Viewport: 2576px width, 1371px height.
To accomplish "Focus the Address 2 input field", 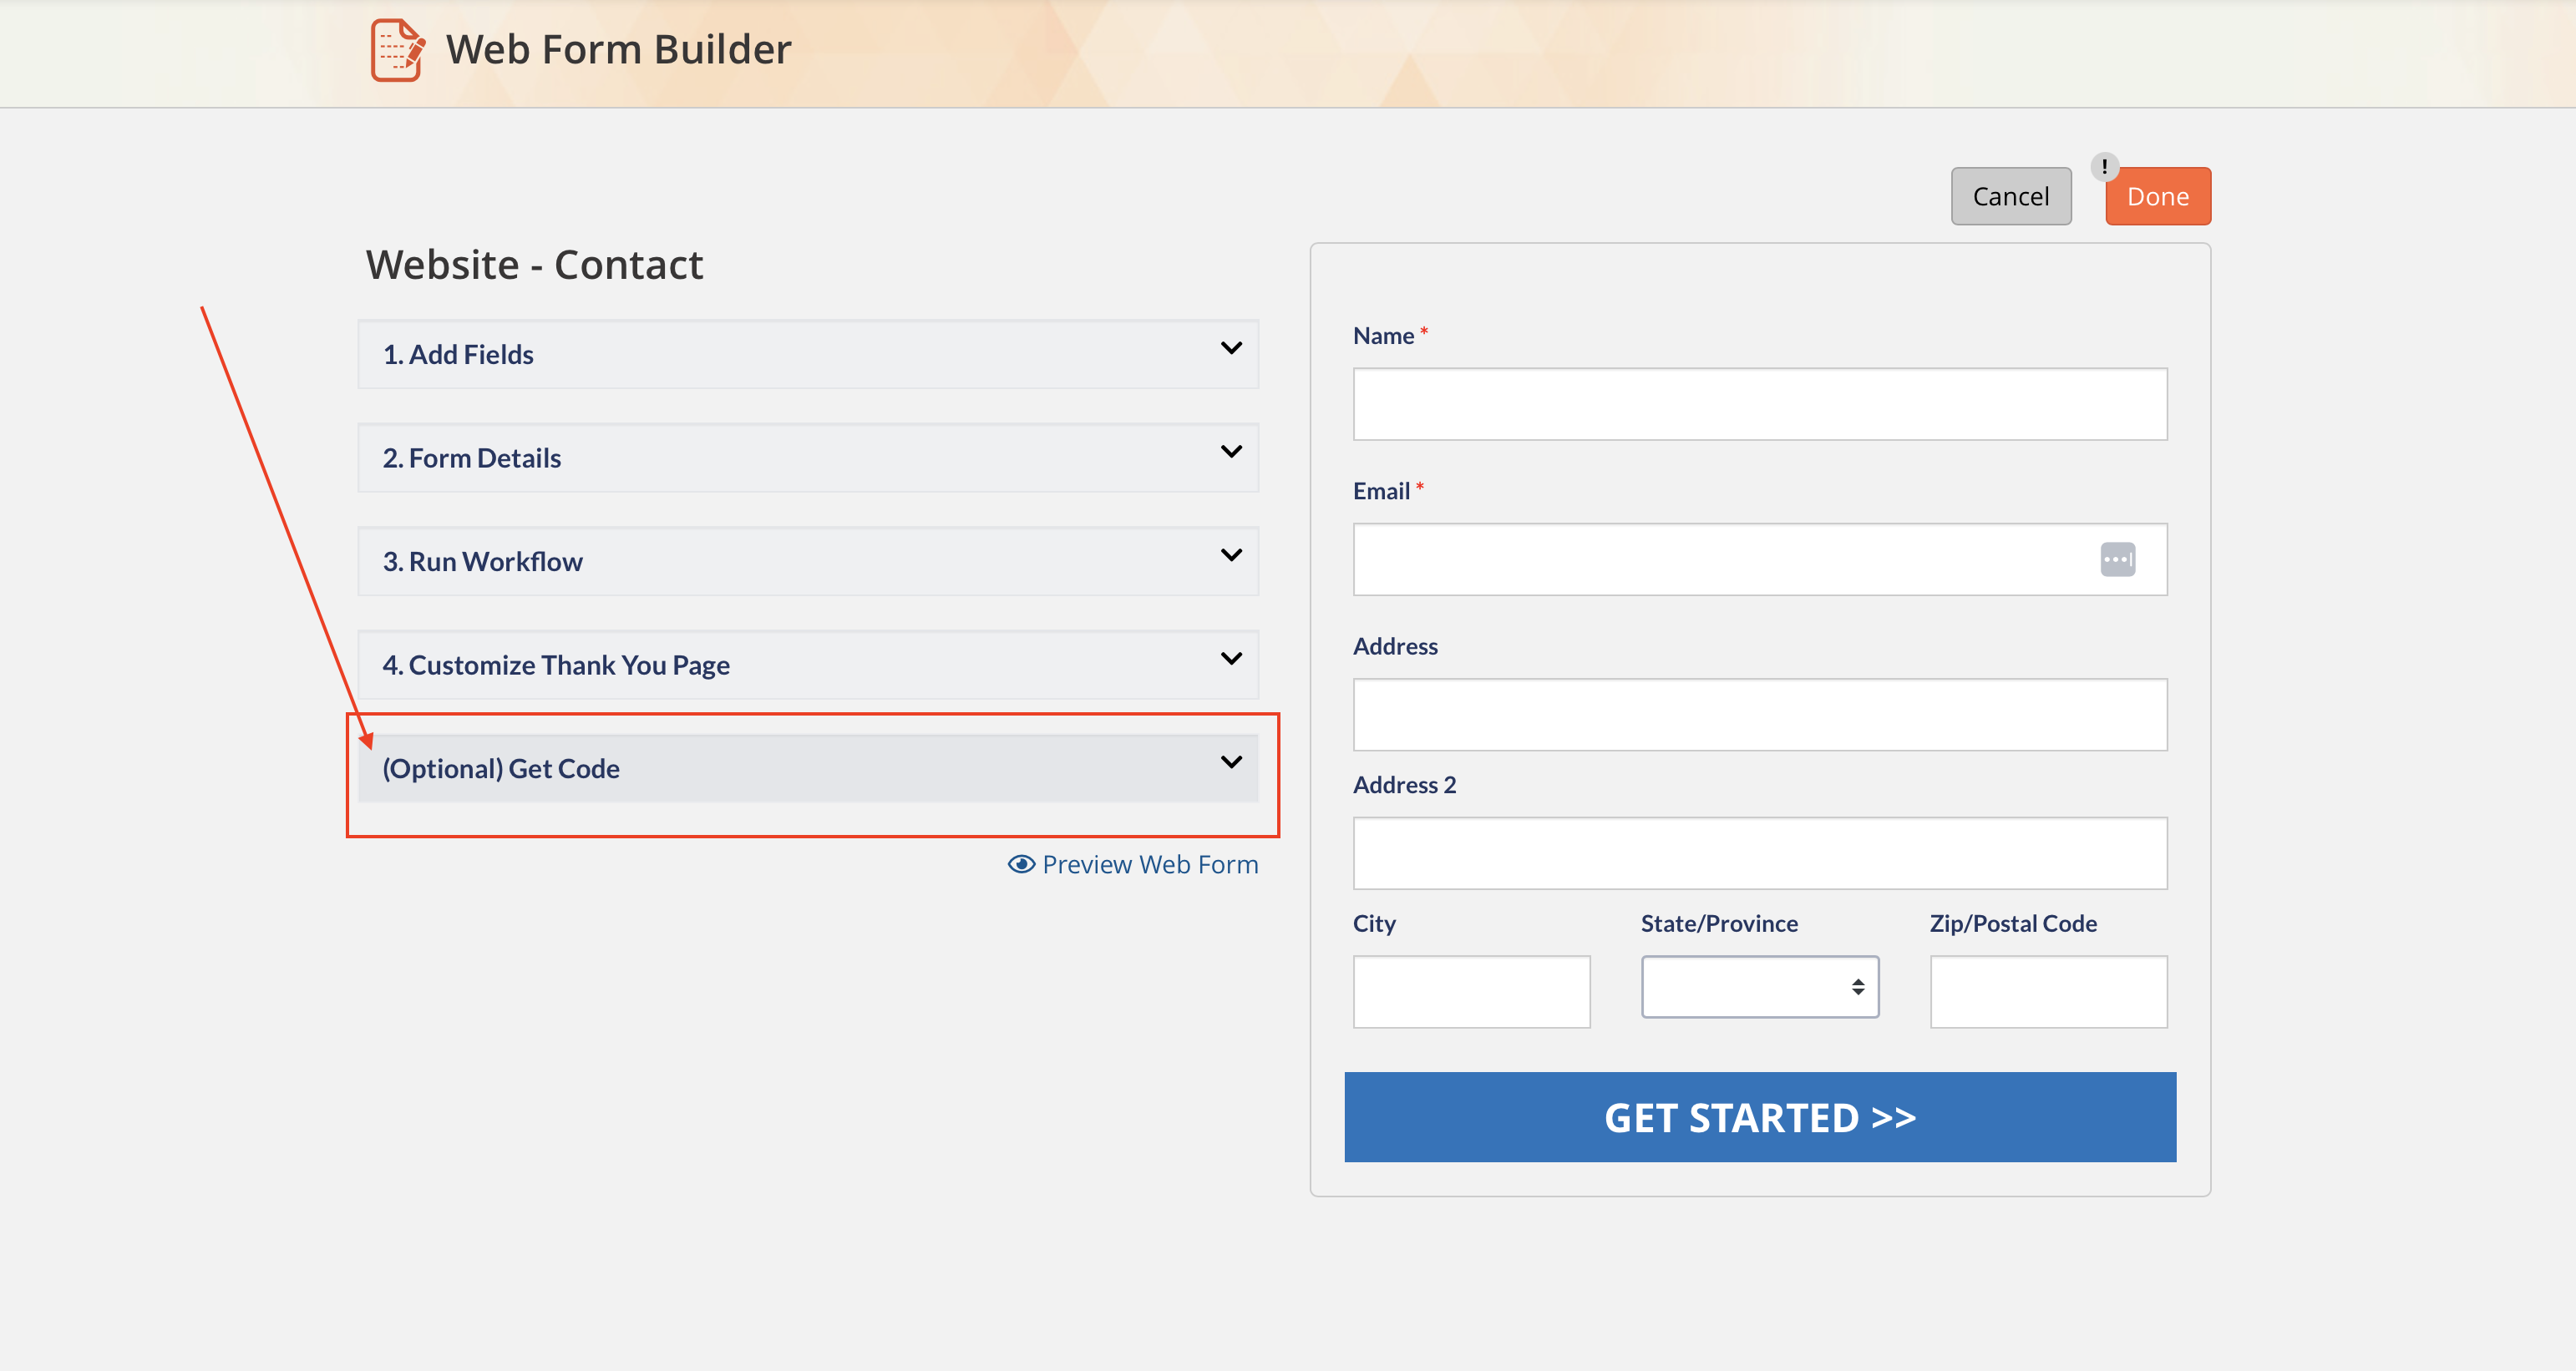I will 1760,853.
